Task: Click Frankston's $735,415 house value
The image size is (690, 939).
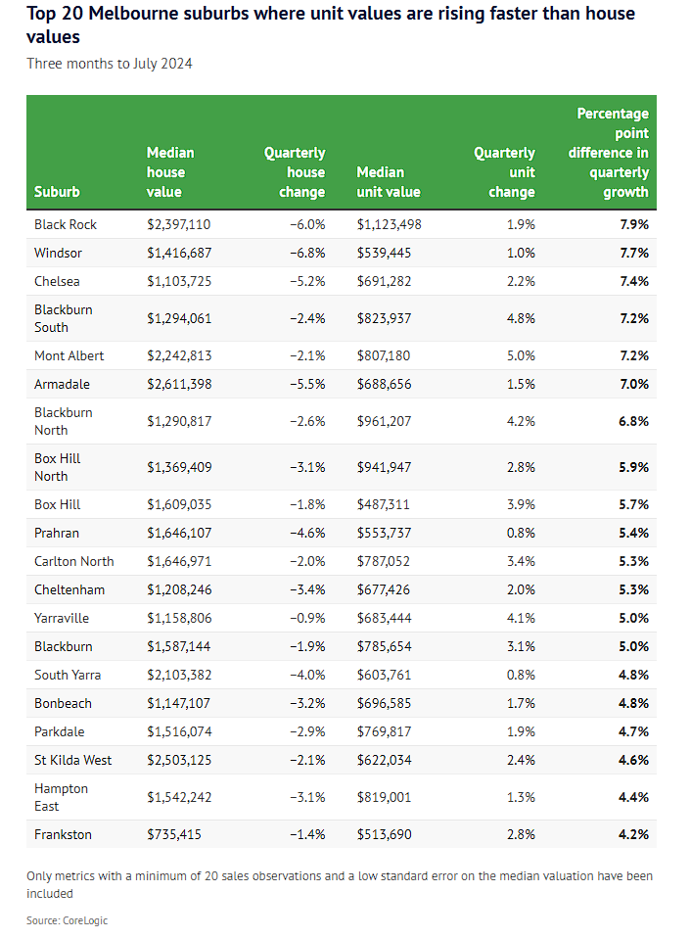Action: point(175,835)
